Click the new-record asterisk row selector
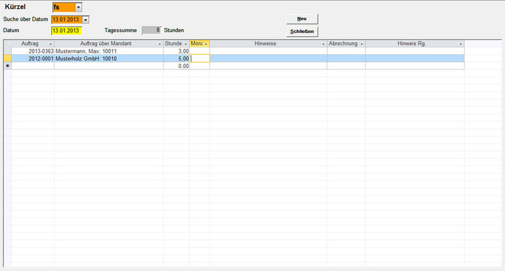This screenshot has height=271, width=505. point(8,66)
